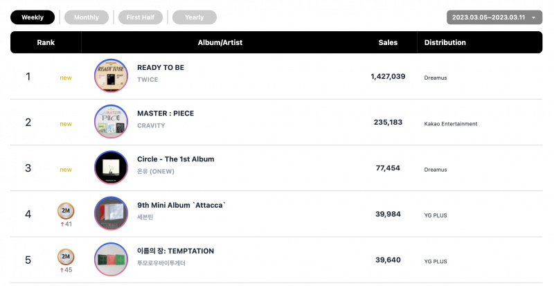Open the READY TO BE album title link
This screenshot has width=554, height=286.
pyautogui.click(x=161, y=68)
